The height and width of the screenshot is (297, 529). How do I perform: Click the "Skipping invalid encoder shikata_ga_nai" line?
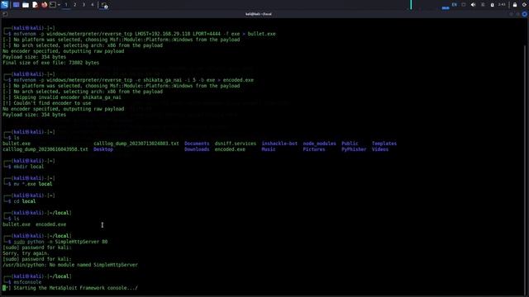(x=62, y=97)
